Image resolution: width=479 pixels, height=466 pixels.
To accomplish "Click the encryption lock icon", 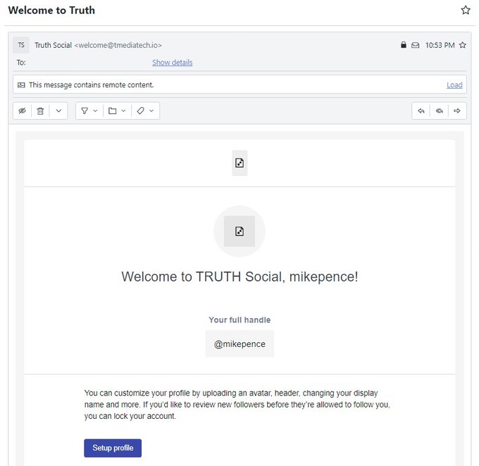I will pyautogui.click(x=403, y=45).
